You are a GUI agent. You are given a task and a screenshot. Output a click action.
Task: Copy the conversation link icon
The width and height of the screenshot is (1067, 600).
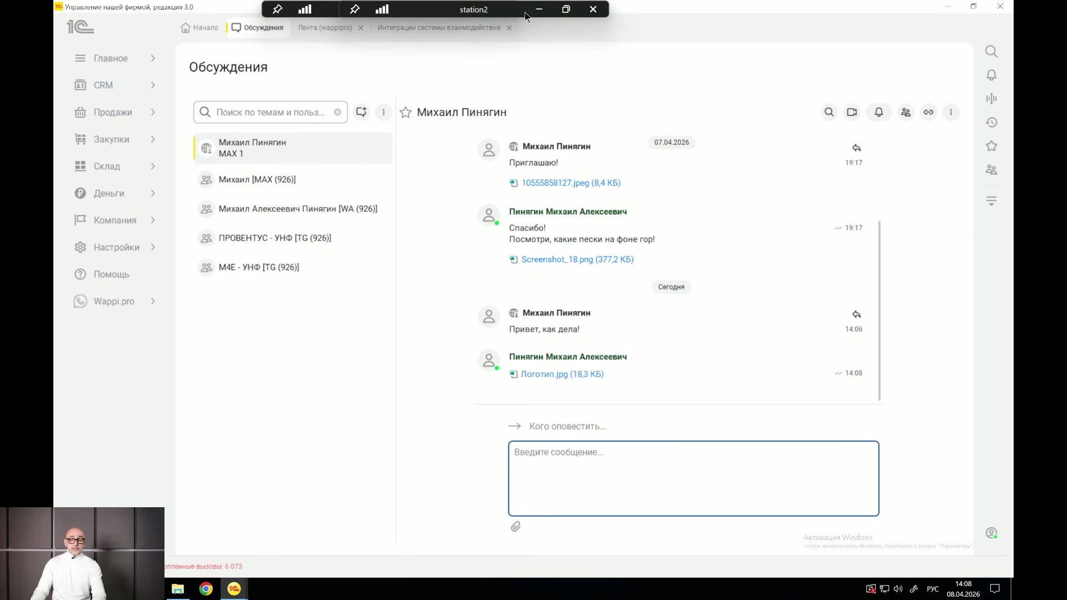pyautogui.click(x=929, y=112)
